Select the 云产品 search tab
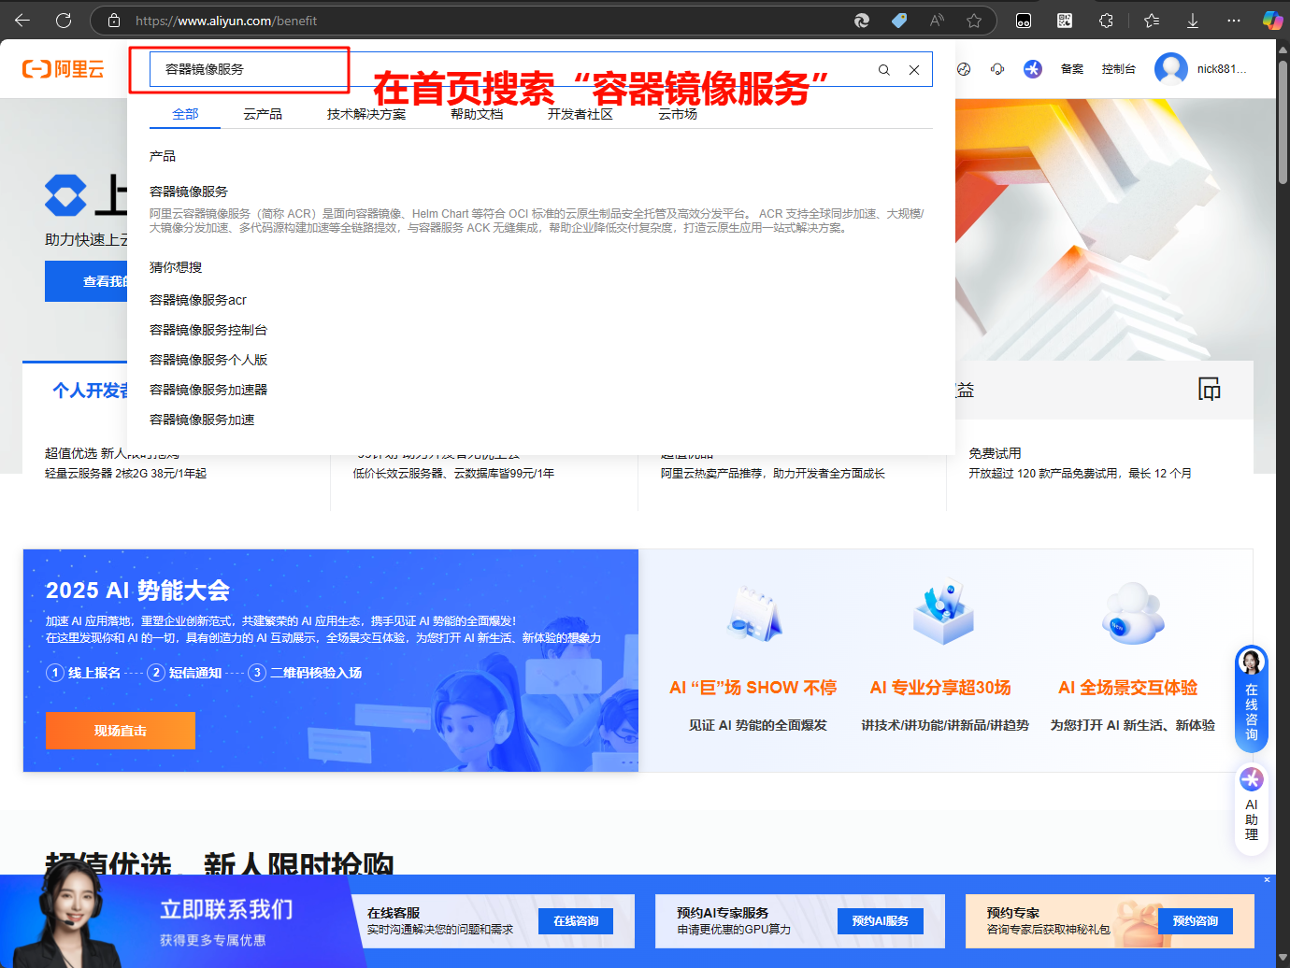Image resolution: width=1290 pixels, height=968 pixels. tap(263, 114)
